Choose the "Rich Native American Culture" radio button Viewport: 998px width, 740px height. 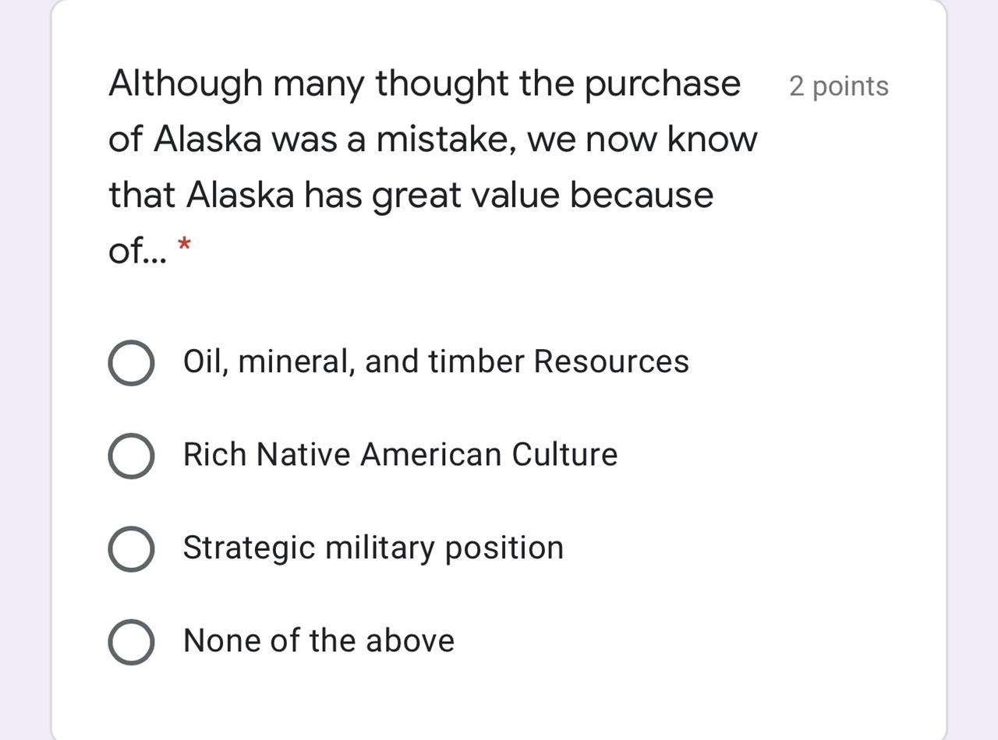click(131, 456)
